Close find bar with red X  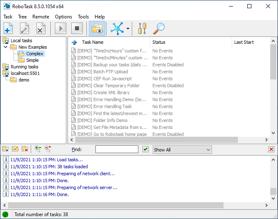271,149
